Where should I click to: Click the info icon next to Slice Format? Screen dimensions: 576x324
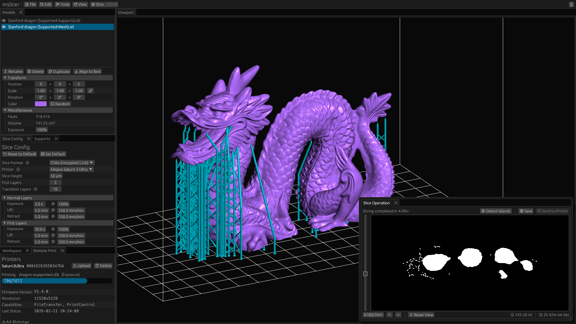pyautogui.click(x=27, y=163)
